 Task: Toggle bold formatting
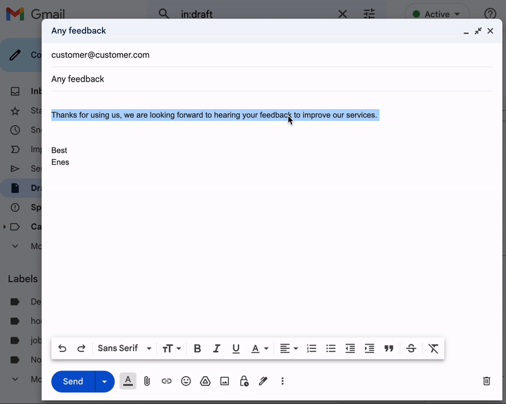tap(197, 348)
